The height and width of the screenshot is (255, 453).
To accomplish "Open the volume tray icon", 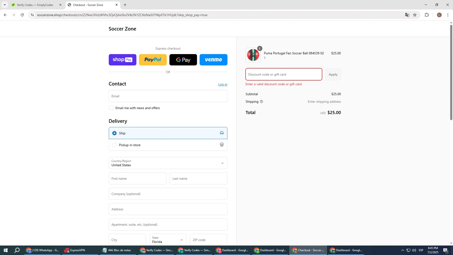I will [414, 250].
